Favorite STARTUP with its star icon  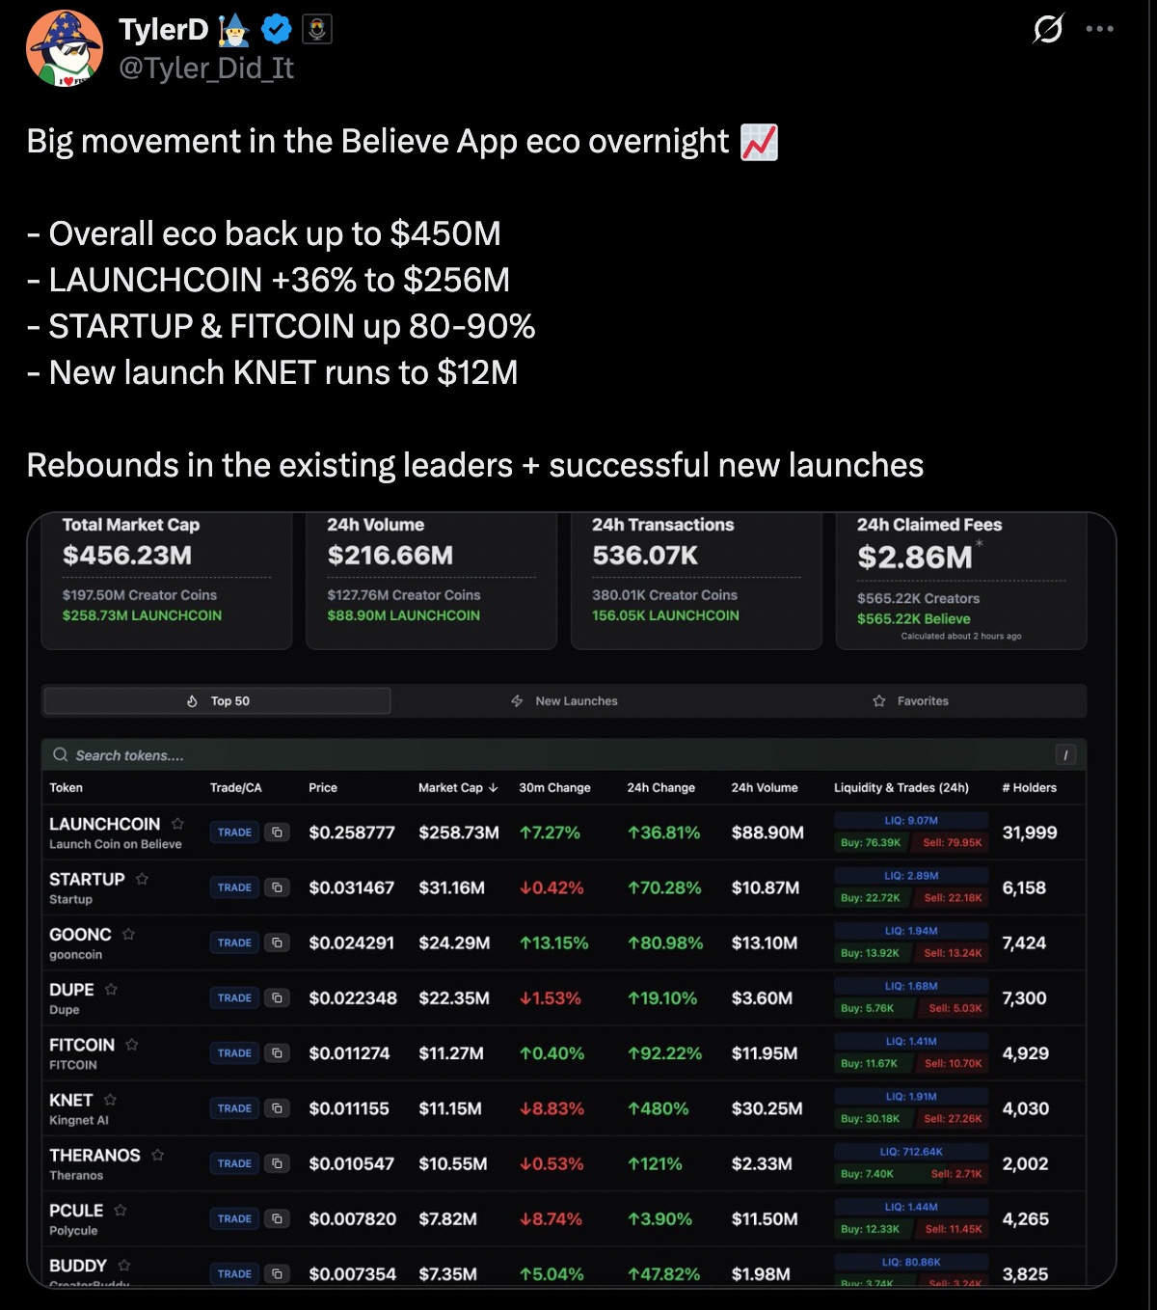142,879
